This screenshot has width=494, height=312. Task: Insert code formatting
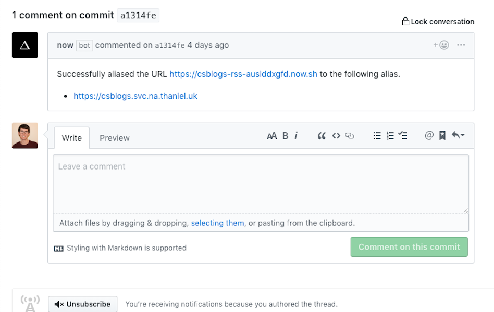click(x=336, y=136)
